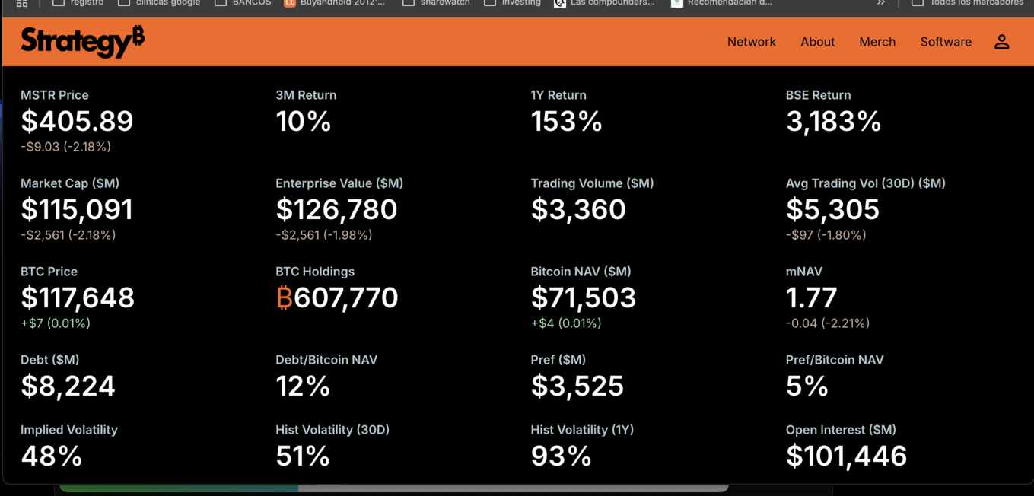Click the Enterprise Value figure $126,780
This screenshot has height=496, width=1034.
click(x=336, y=209)
